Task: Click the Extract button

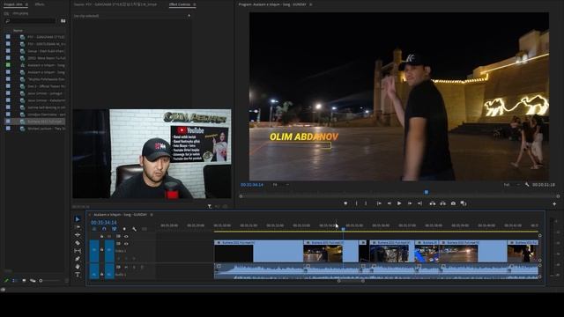Action: 442,203
